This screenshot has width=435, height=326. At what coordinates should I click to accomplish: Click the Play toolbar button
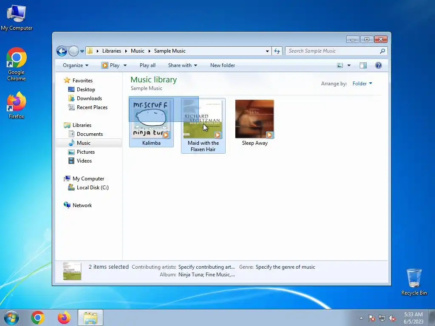pos(111,65)
